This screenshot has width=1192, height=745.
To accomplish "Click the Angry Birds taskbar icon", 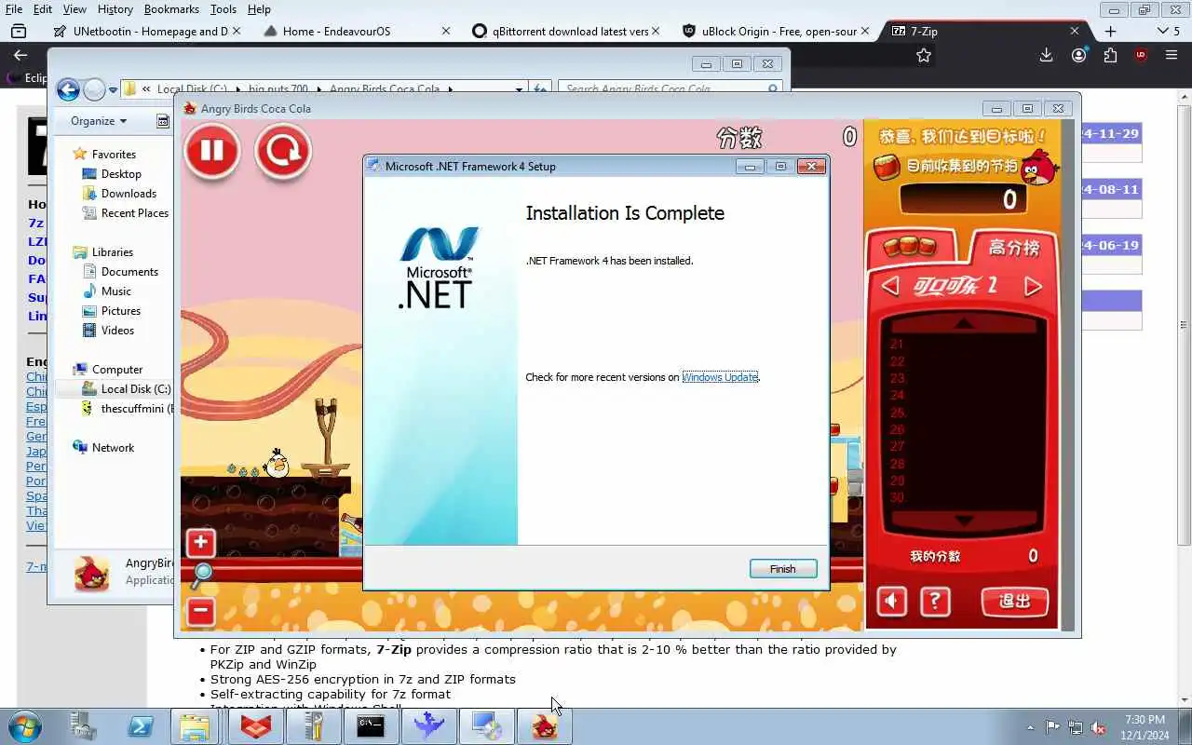I will [544, 726].
